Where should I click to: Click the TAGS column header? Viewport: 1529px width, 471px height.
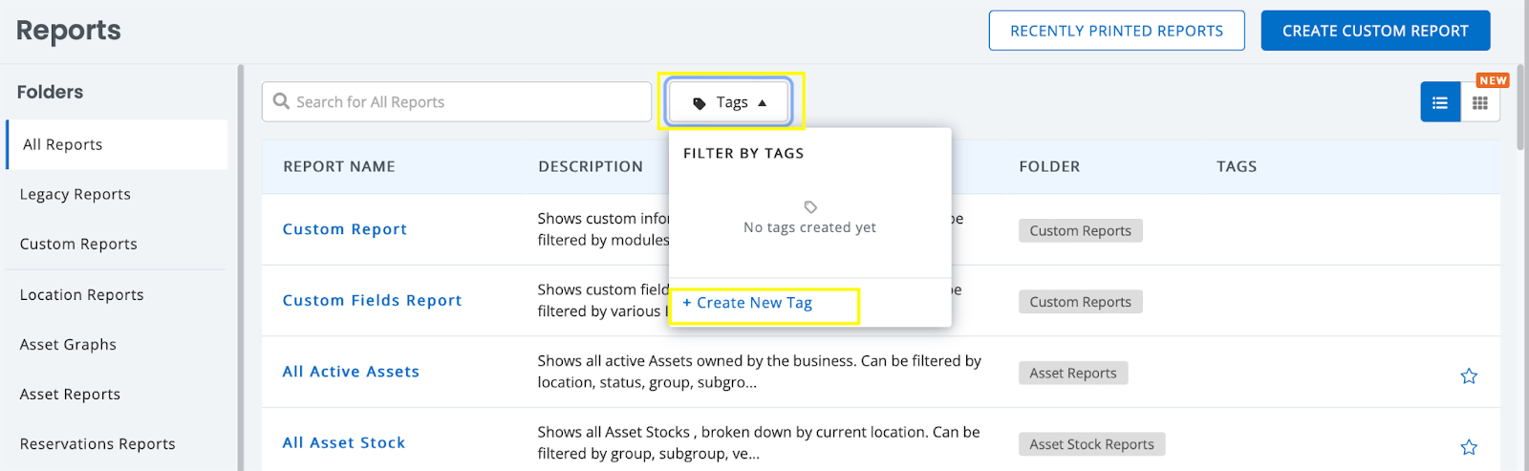tap(1237, 166)
